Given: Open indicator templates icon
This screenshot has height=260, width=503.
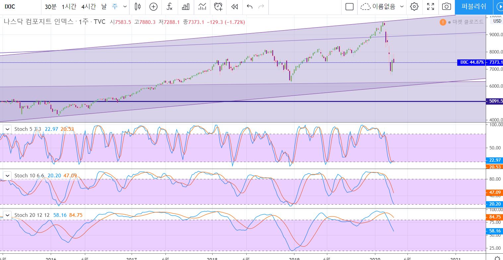Looking at the screenshot, I should point(202,6).
